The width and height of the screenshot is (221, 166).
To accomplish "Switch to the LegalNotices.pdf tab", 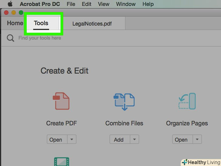I will [92, 24].
